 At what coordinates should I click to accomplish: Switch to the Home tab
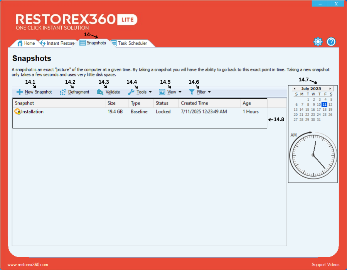(26, 43)
